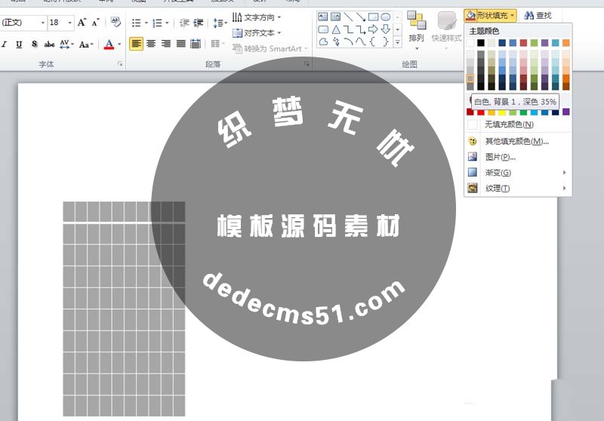
Task: Choose the oval shape in the gallery
Action: 385,17
